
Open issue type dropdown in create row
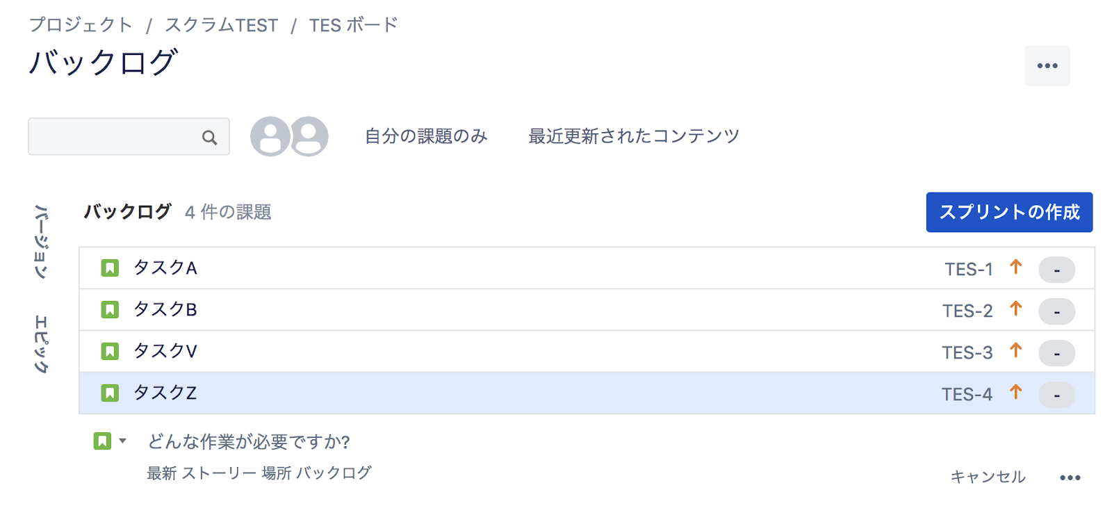click(x=110, y=441)
